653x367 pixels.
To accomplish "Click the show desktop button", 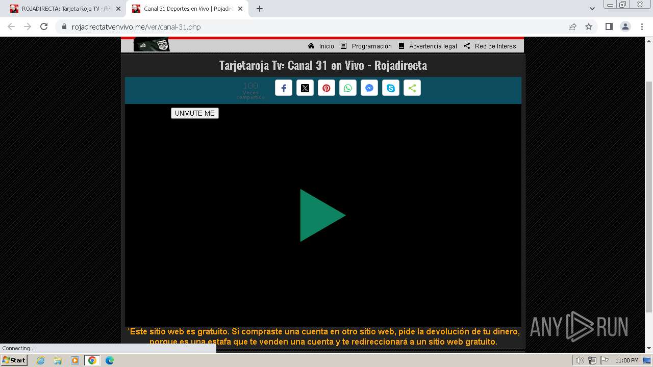I will [647, 360].
